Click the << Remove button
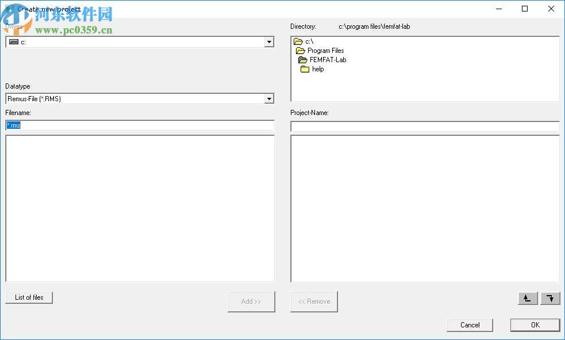 [x=314, y=301]
